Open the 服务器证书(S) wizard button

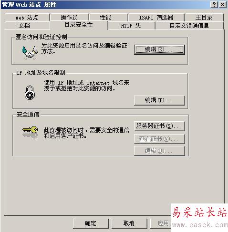159,126
